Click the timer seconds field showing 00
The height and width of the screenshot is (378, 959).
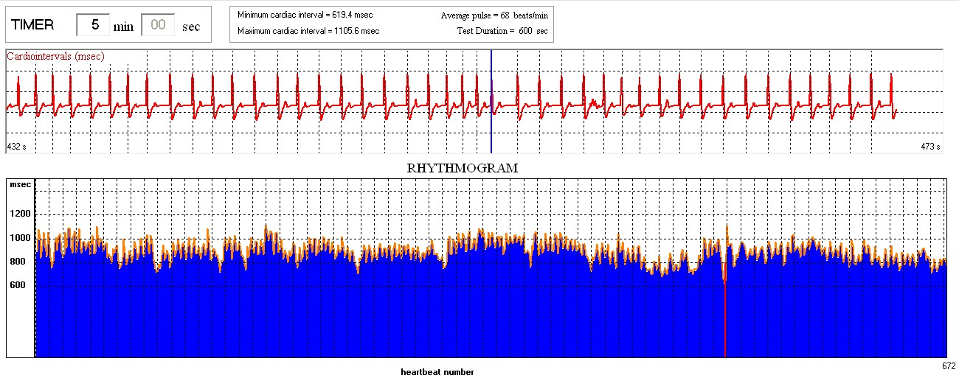158,24
